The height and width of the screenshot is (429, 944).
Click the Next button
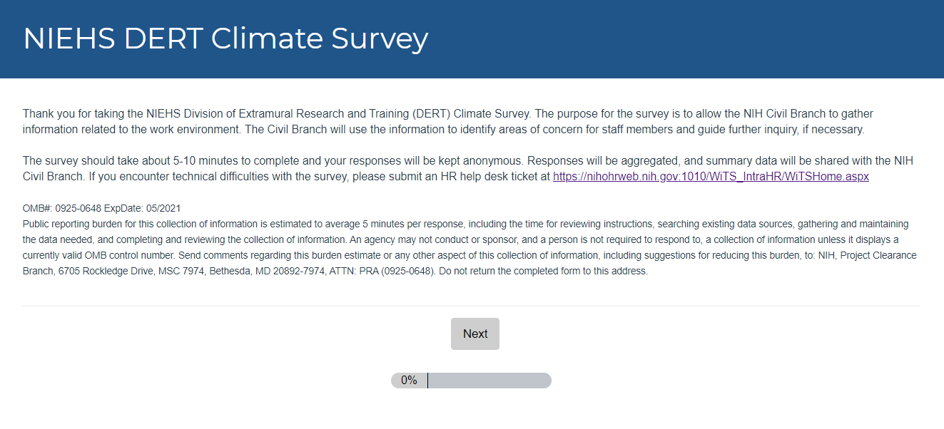(x=474, y=334)
